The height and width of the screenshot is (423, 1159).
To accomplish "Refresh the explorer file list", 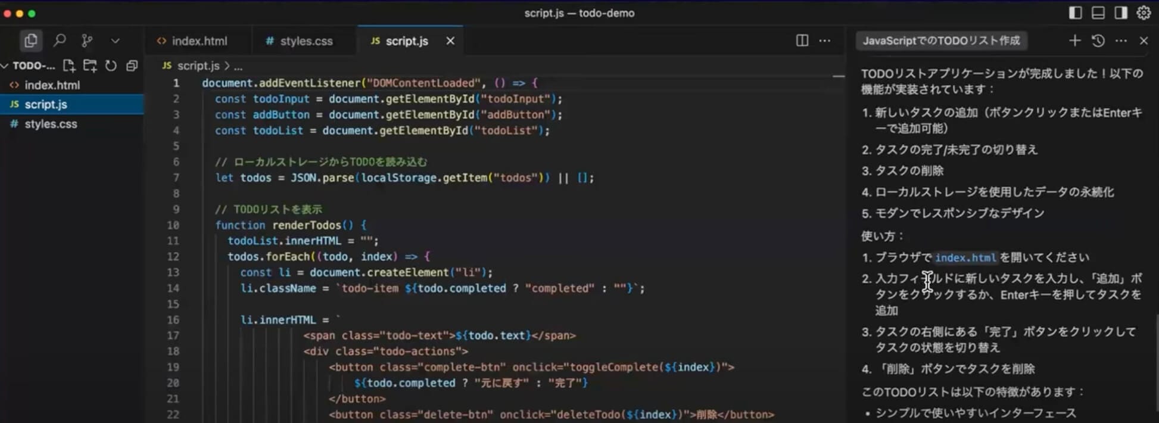I will click(111, 66).
